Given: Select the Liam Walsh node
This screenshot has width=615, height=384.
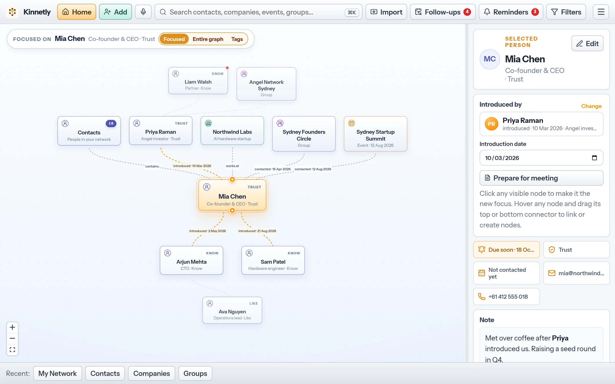Looking at the screenshot, I should [x=198, y=81].
